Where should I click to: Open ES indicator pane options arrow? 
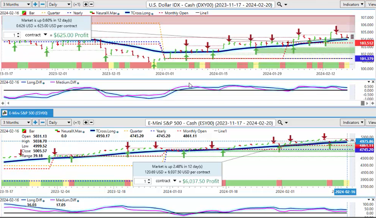369,200
